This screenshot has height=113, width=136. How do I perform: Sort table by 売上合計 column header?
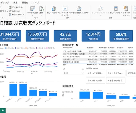90,48
